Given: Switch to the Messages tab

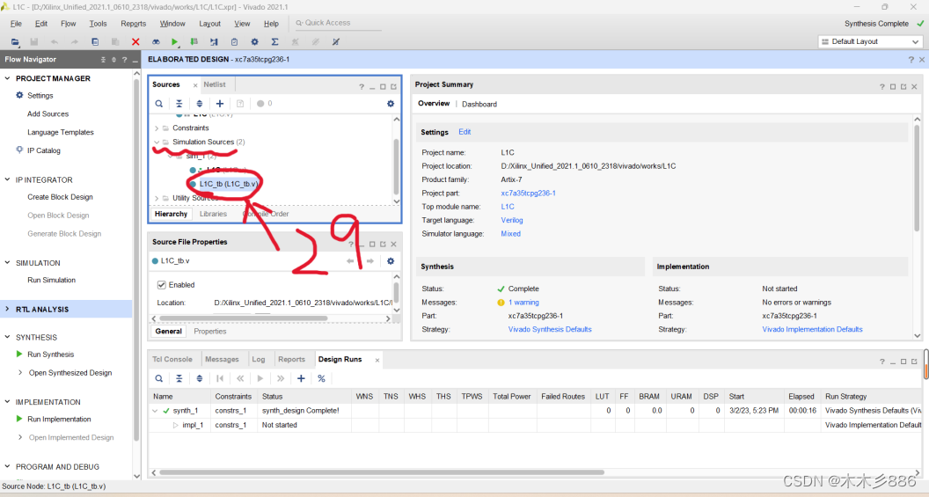Looking at the screenshot, I should 222,360.
